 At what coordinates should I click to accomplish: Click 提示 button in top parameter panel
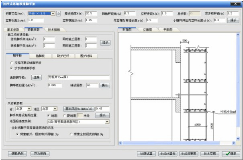233,21
